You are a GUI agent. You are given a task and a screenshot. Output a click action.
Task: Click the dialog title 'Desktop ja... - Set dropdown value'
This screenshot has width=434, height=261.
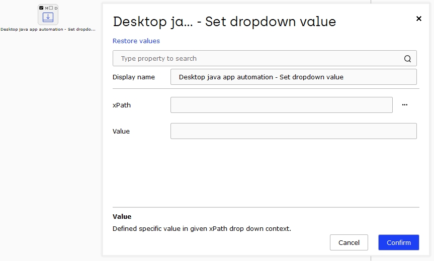pyautogui.click(x=224, y=22)
